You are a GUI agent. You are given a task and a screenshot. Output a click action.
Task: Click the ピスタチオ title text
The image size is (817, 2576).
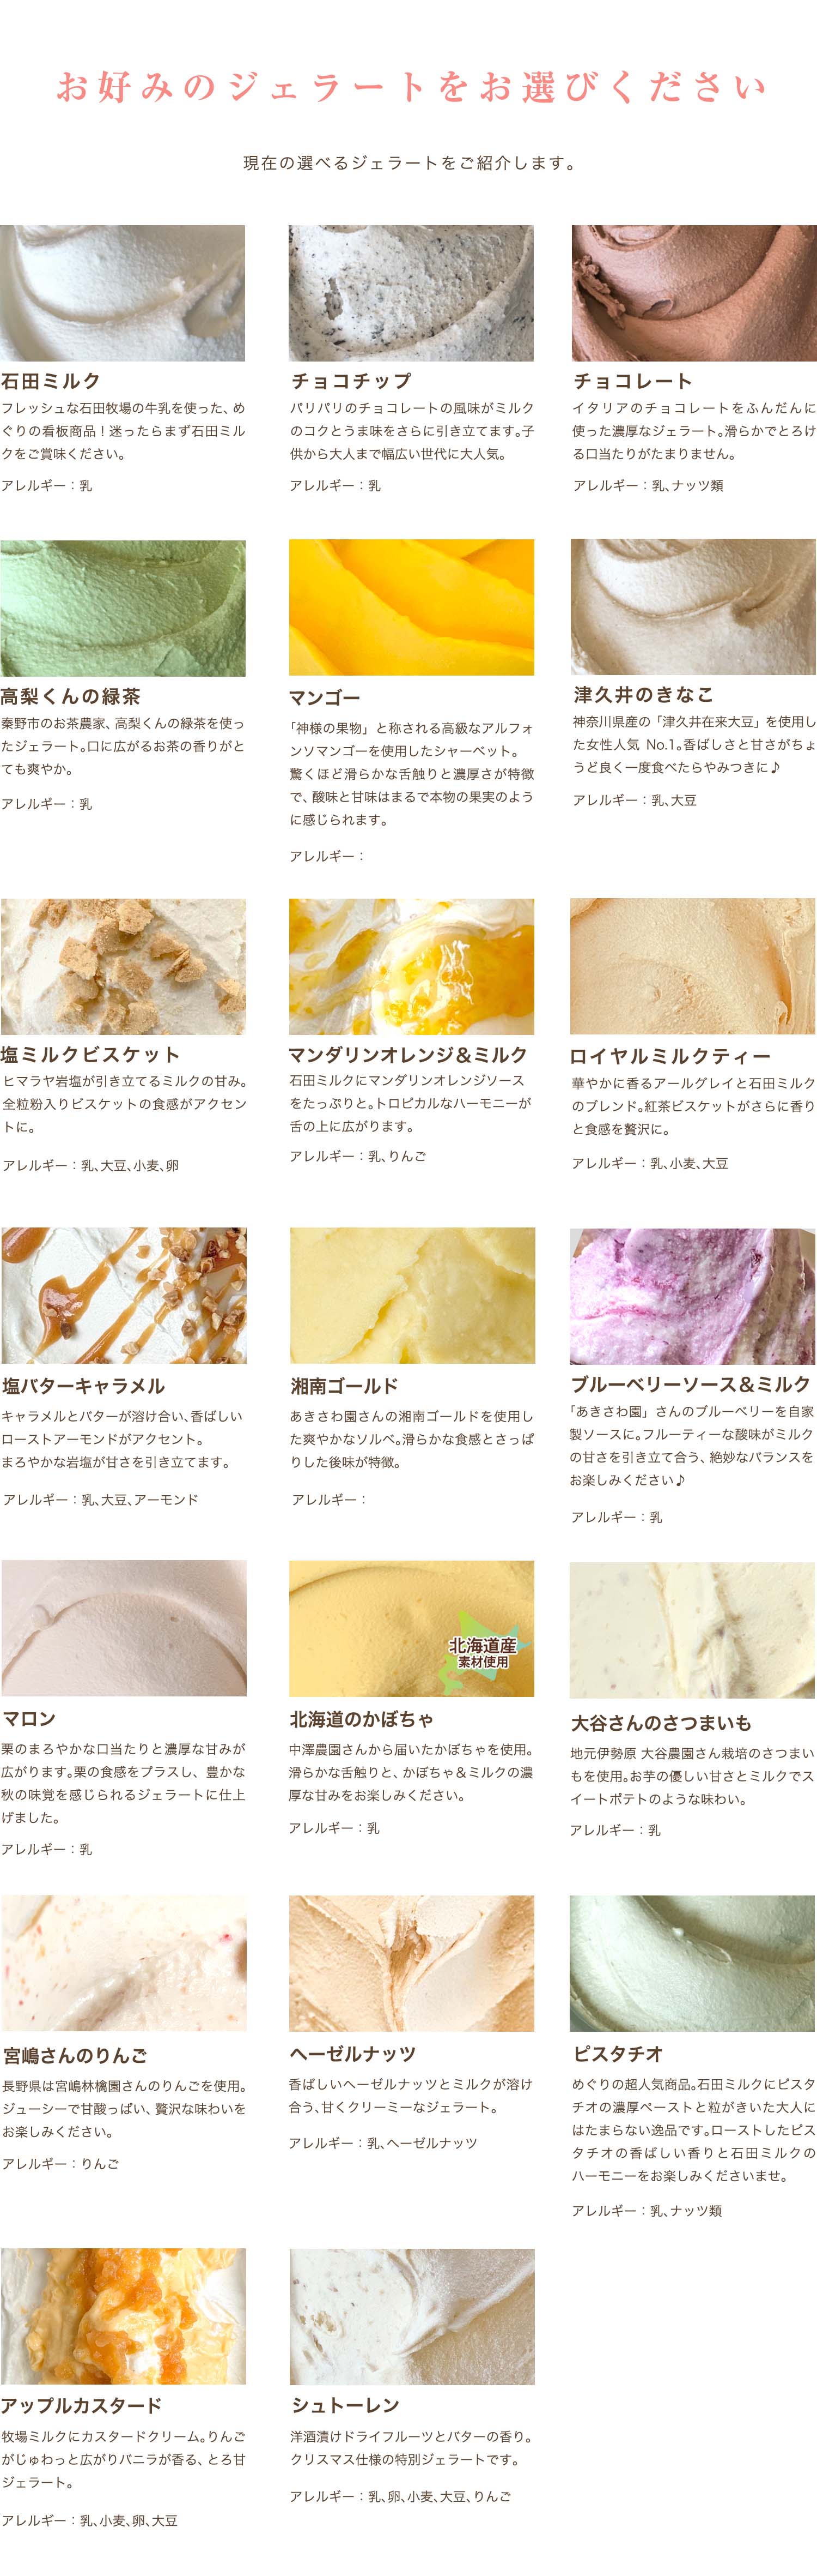(x=617, y=2054)
